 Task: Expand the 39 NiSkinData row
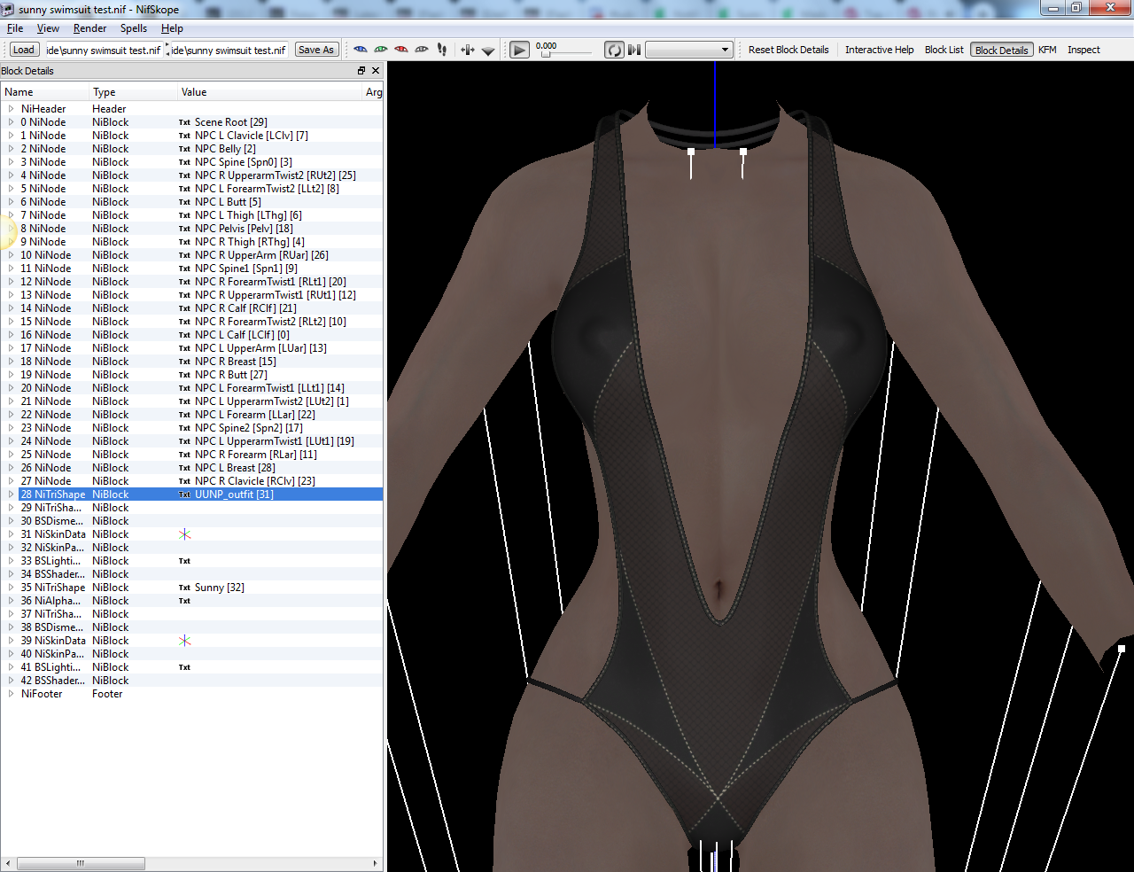pyautogui.click(x=11, y=641)
